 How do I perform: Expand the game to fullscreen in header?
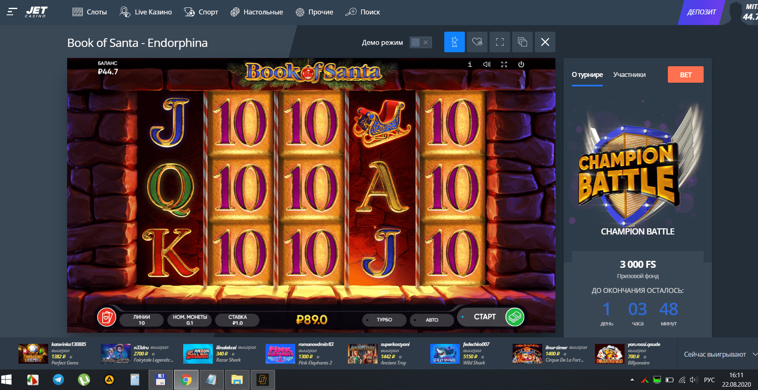coord(500,42)
